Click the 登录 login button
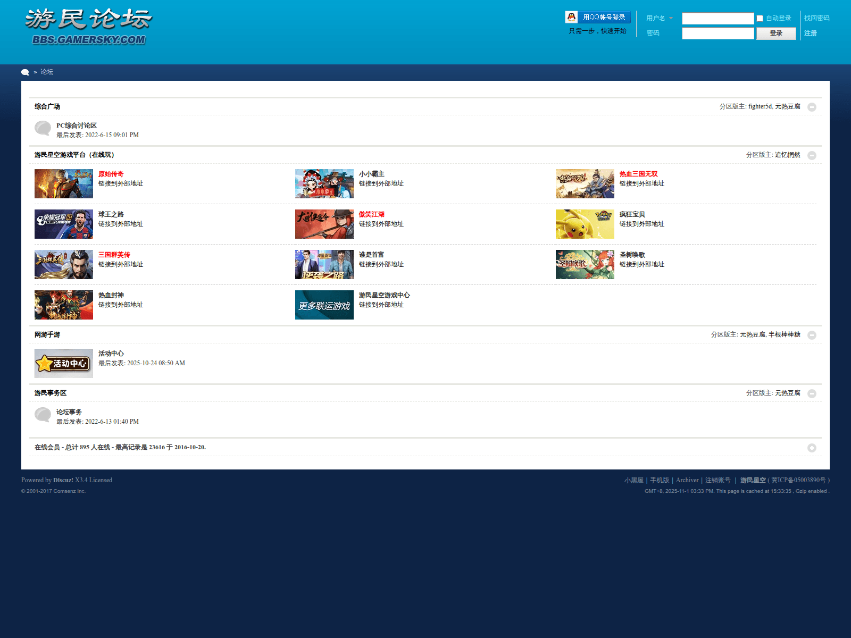This screenshot has width=851, height=638. (776, 33)
